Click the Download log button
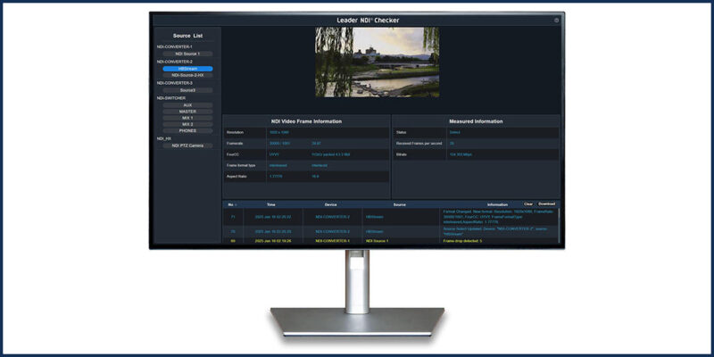This screenshot has height=357, width=714. coord(546,204)
